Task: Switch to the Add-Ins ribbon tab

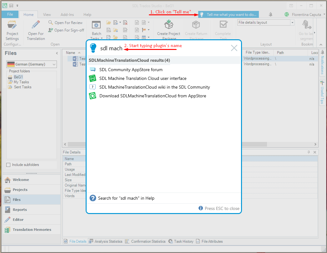Action: 67,15
